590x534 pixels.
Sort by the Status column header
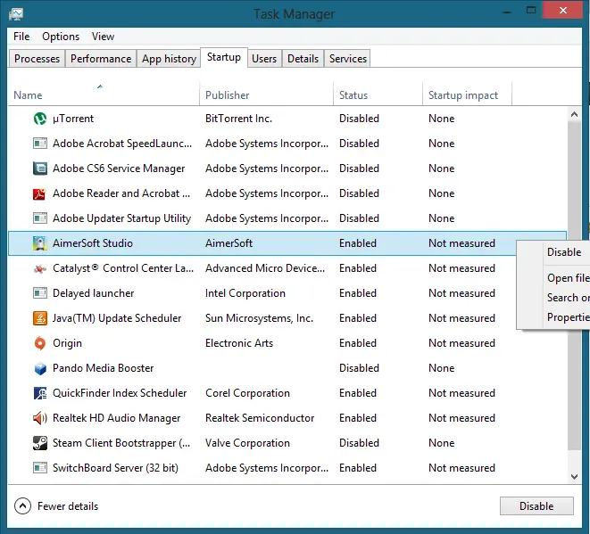[378, 94]
